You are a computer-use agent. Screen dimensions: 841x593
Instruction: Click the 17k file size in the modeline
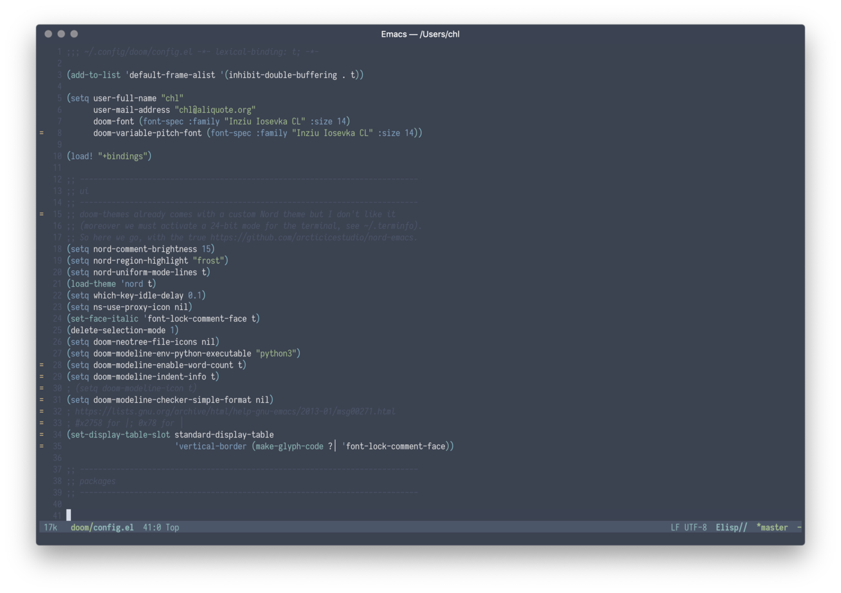[50, 527]
